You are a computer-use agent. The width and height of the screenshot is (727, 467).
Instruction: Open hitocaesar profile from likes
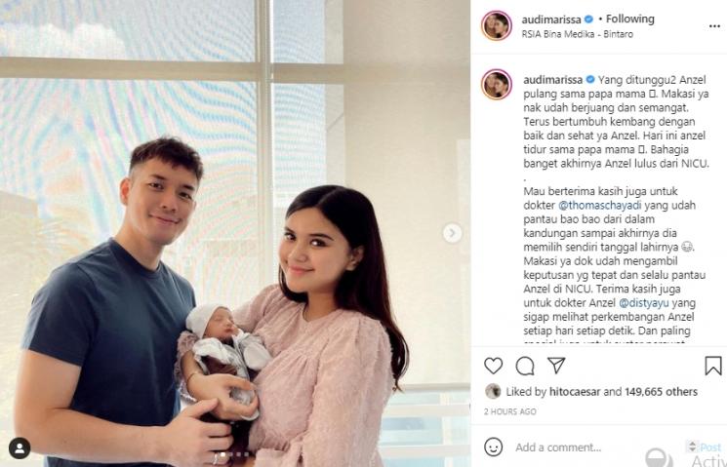pos(575,392)
